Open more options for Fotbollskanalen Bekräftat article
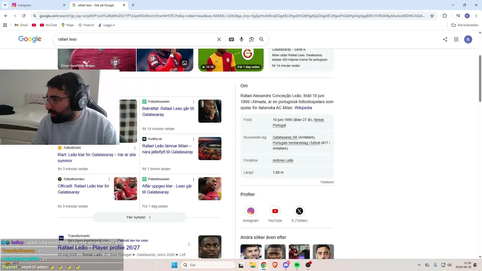 coord(194,102)
